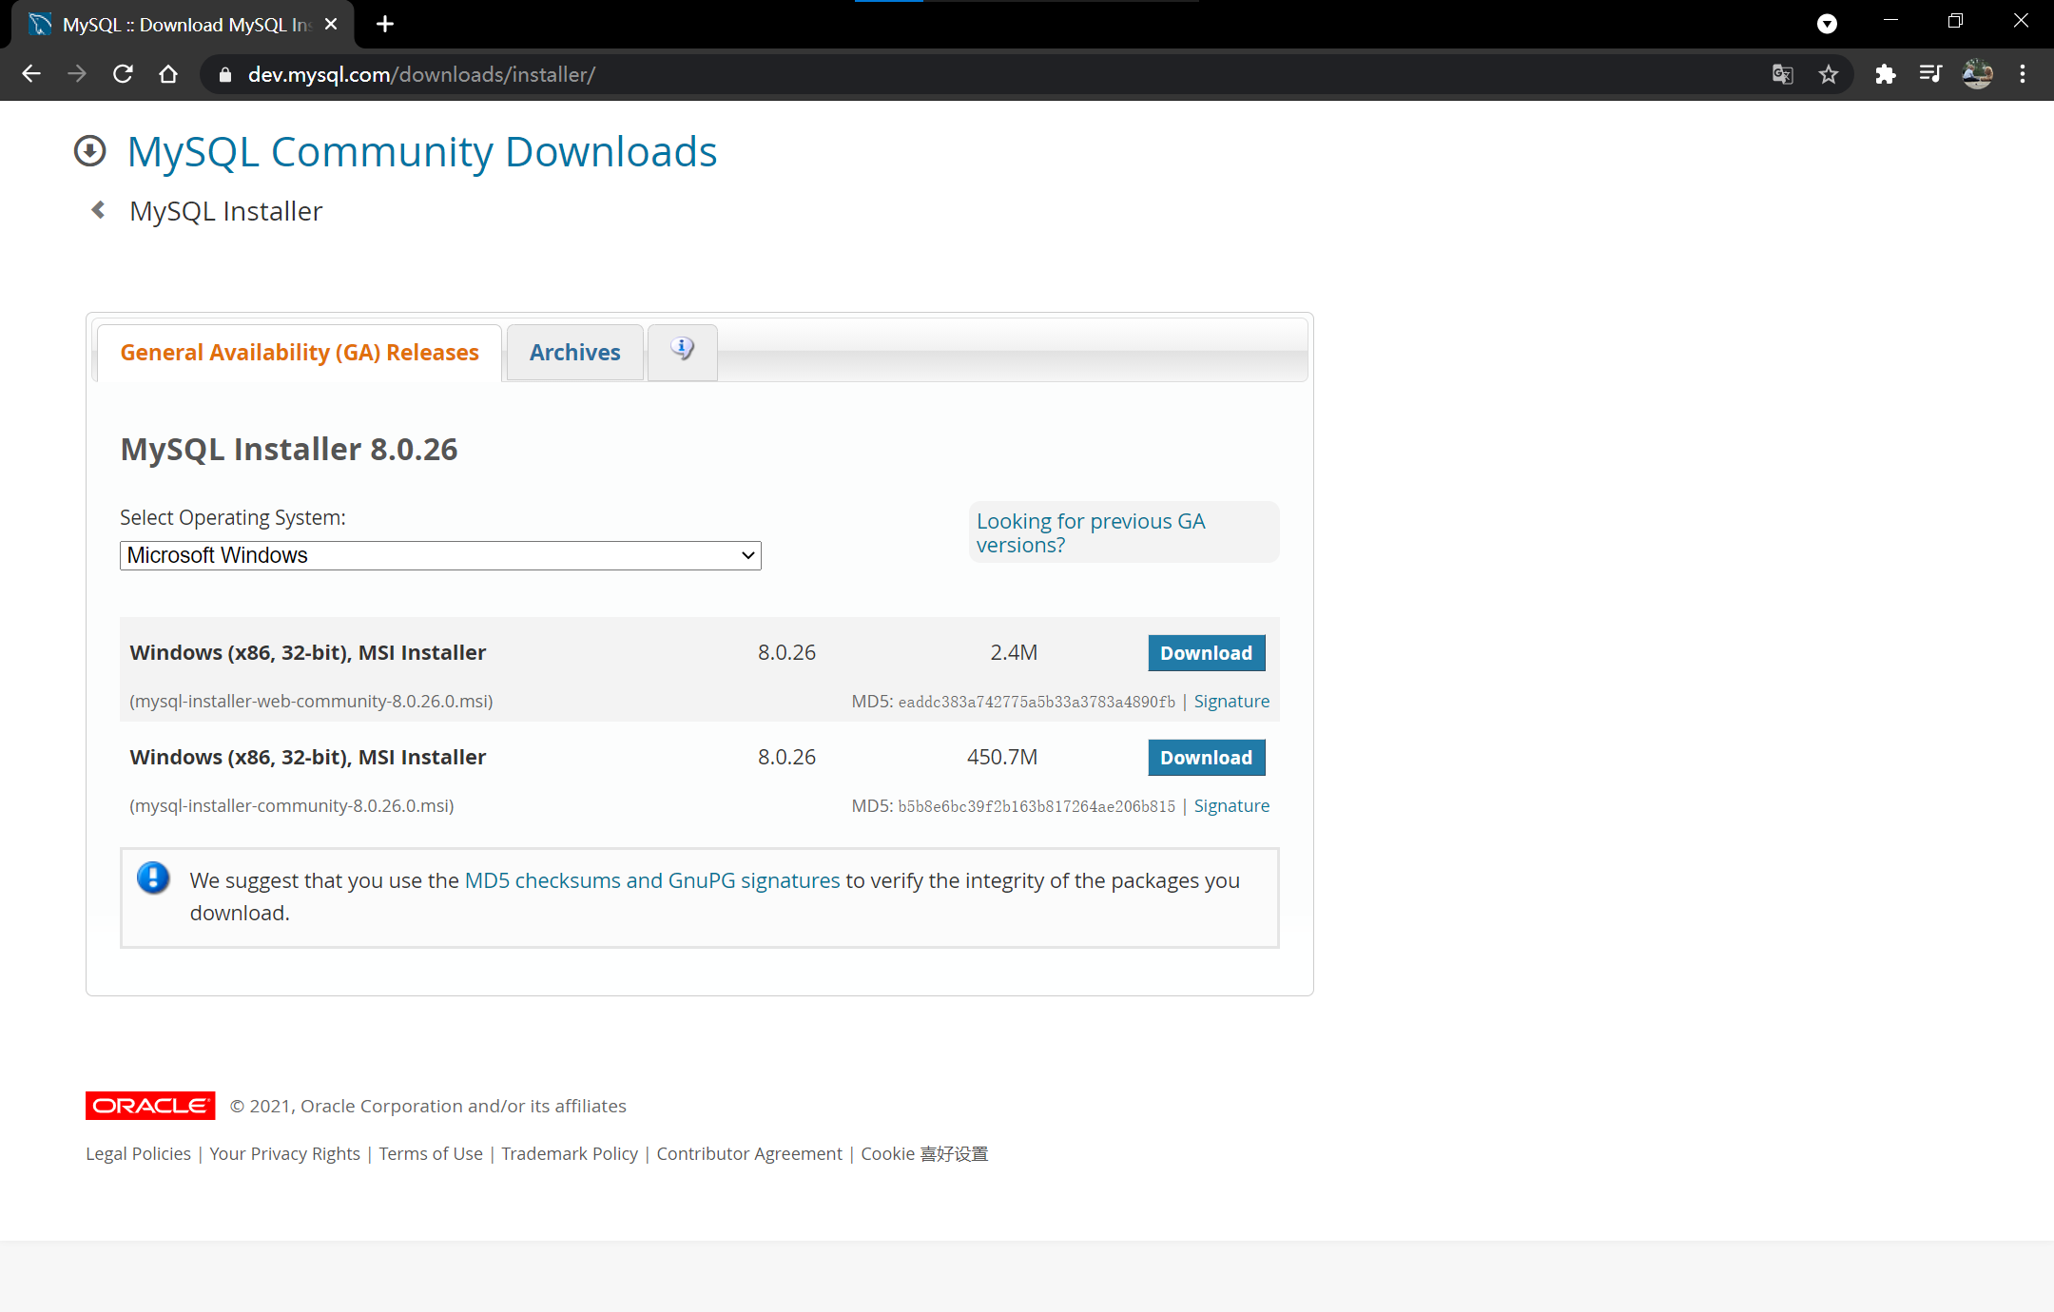Expand Select Operating System dropdown
The width and height of the screenshot is (2054, 1312).
(440, 555)
